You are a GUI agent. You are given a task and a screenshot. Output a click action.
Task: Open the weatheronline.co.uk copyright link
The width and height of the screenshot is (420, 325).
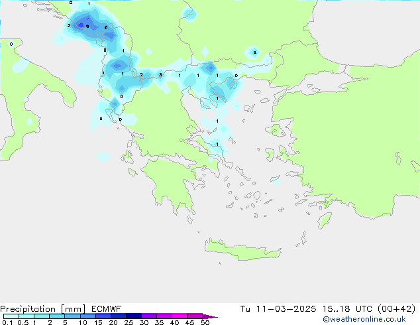[x=364, y=320]
